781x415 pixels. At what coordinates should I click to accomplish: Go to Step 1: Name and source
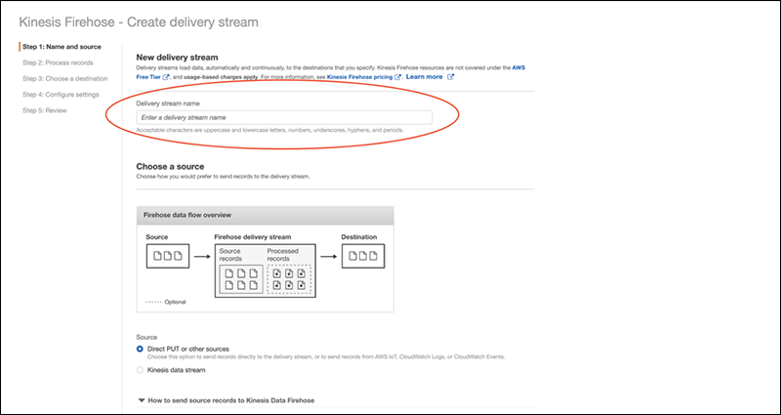(x=61, y=47)
